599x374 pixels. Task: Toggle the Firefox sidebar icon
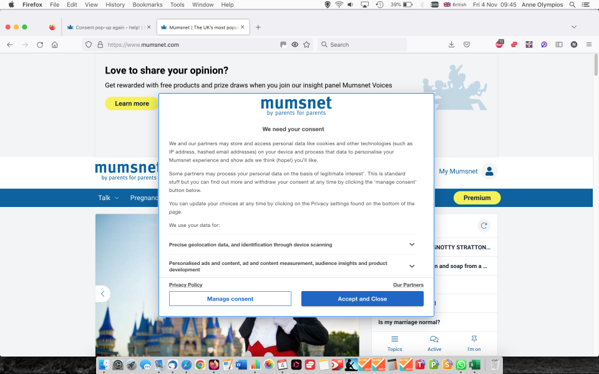click(558, 44)
